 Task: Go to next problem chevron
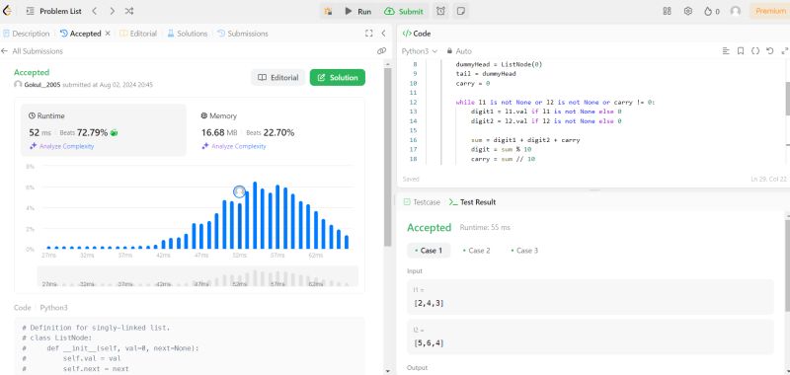112,11
